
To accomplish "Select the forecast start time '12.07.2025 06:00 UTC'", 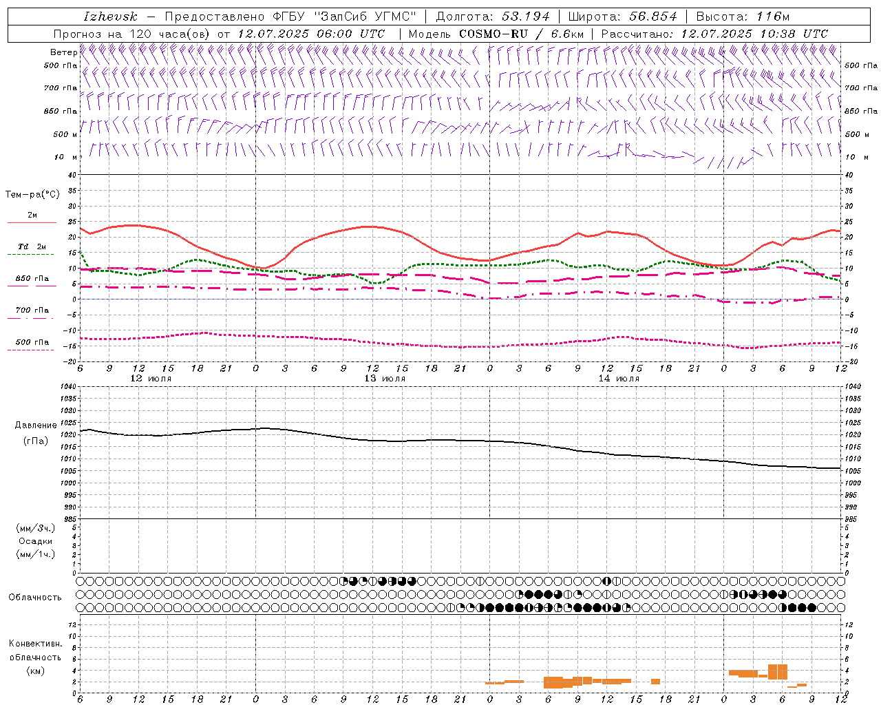I will pos(311,34).
